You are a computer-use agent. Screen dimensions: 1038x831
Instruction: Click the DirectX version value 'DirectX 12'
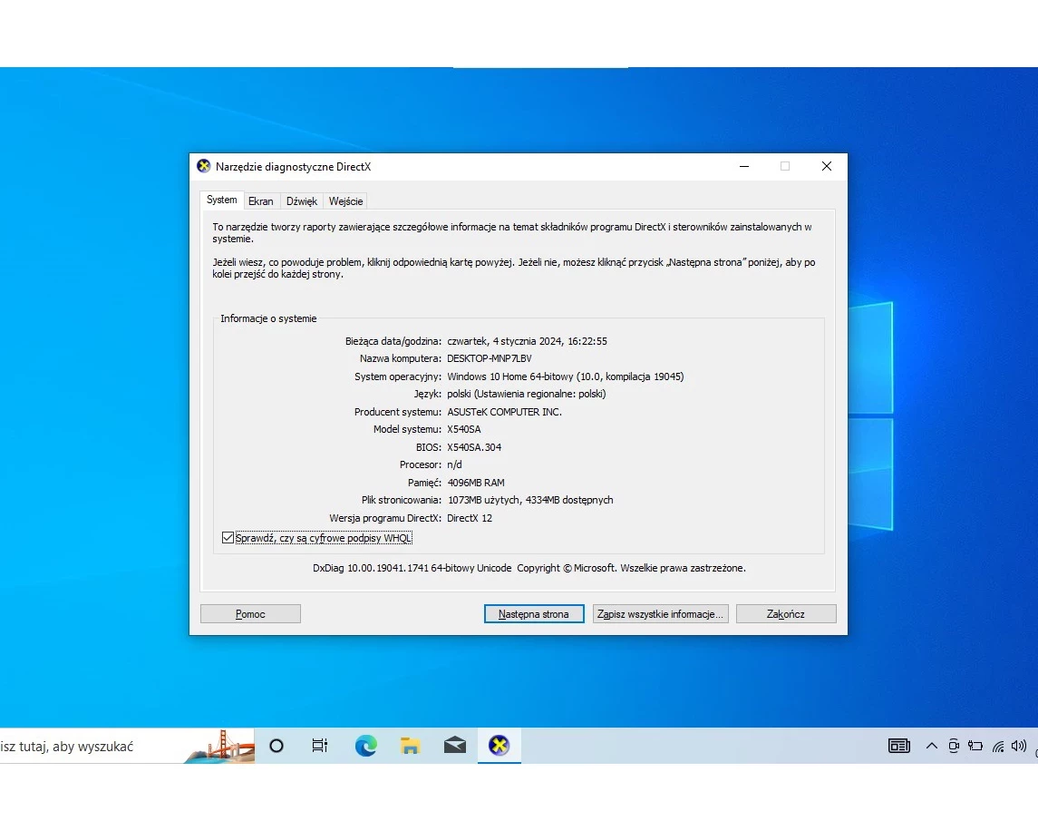pos(470,518)
